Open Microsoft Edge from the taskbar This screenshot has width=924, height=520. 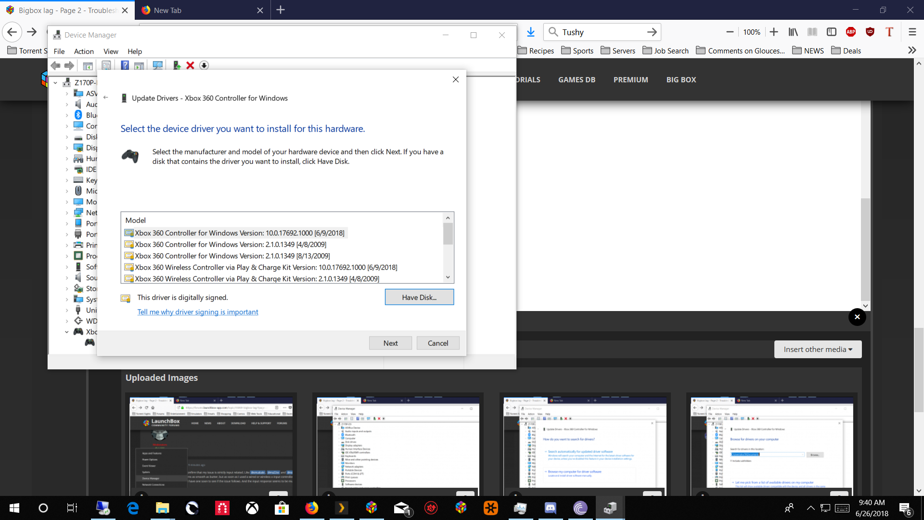point(133,508)
